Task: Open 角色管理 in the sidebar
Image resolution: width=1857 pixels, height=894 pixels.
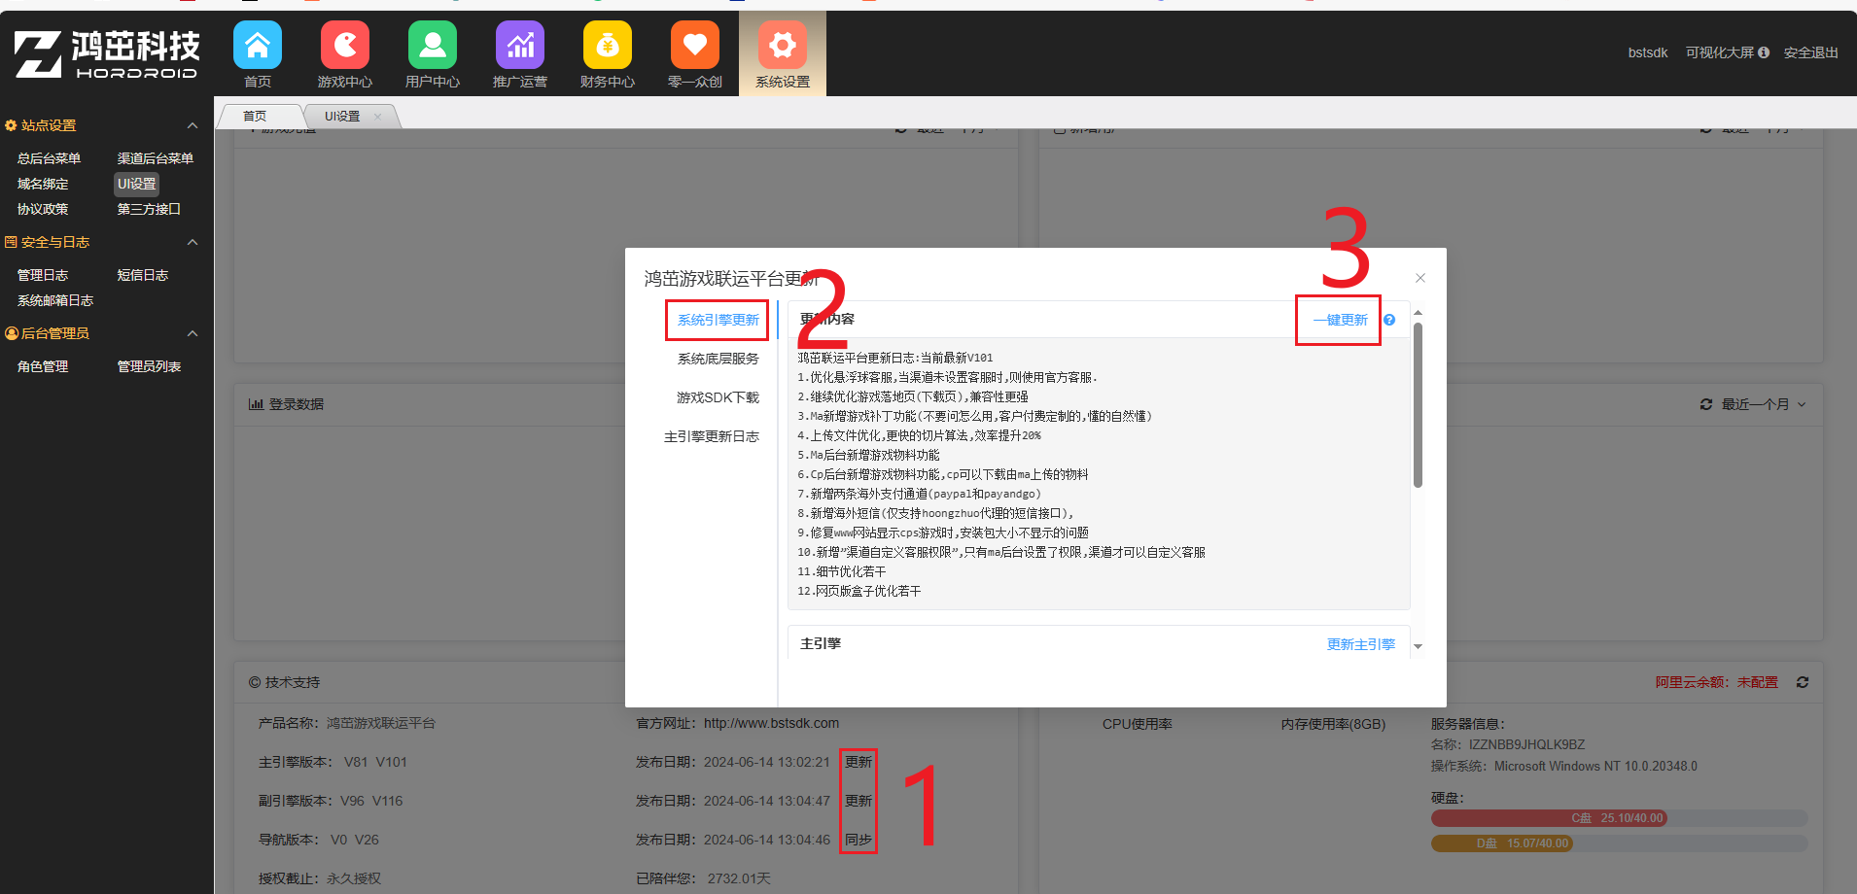Action: tap(43, 366)
